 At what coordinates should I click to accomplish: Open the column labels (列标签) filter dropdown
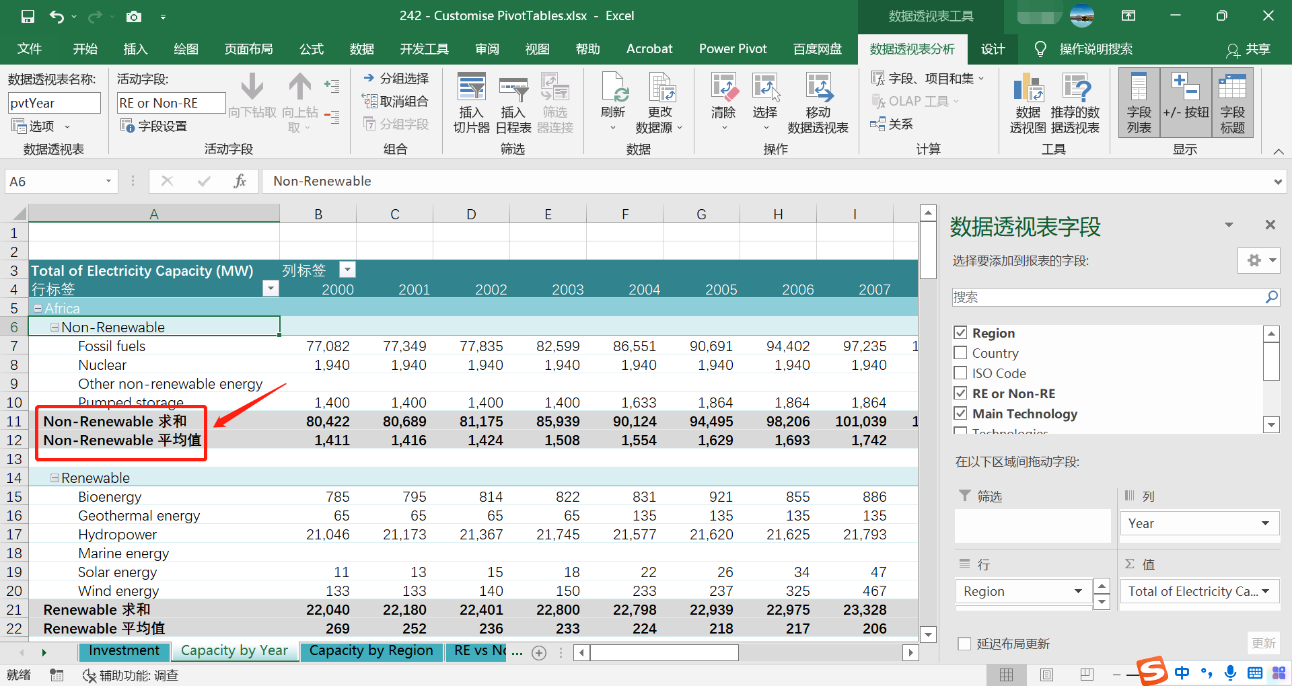[347, 270]
